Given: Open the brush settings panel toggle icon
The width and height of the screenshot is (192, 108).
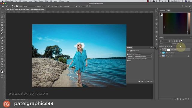Looking at the screenshot, I should pos(17,6).
